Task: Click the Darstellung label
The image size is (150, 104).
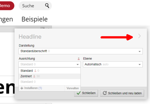Action: coord(27,46)
